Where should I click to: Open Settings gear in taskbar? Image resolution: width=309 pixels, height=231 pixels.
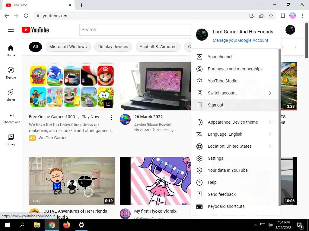coord(81,225)
